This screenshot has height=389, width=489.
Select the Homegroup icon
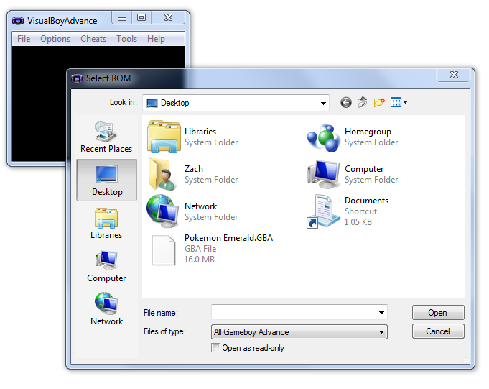[323, 137]
